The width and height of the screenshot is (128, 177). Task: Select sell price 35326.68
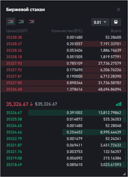pyautogui.click(x=14, y=89)
